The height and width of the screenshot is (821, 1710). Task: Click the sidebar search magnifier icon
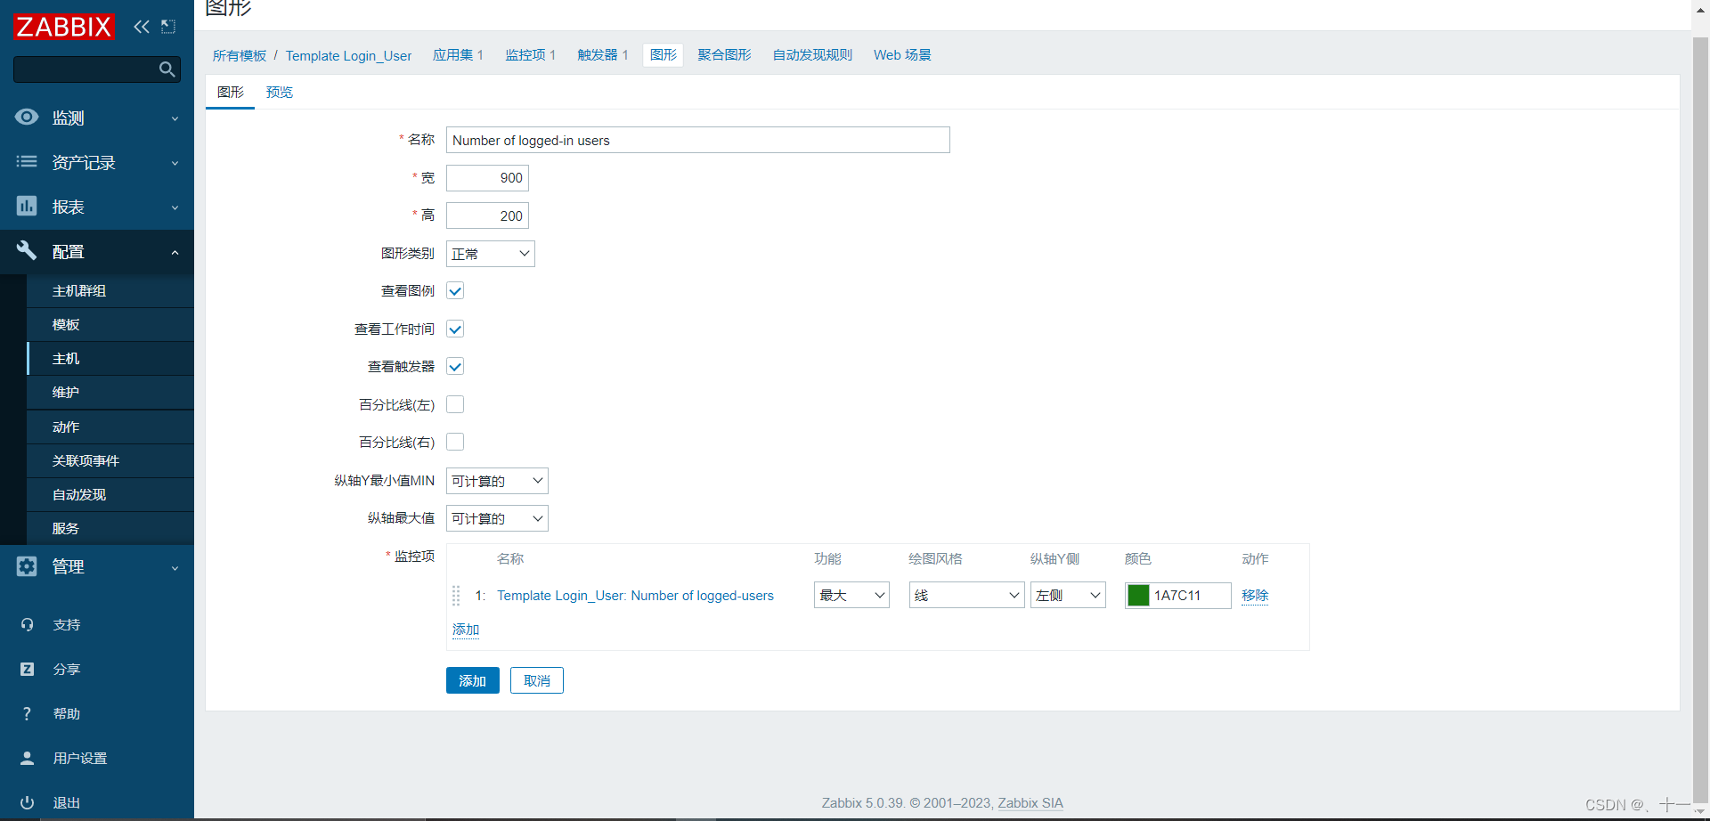pos(167,69)
